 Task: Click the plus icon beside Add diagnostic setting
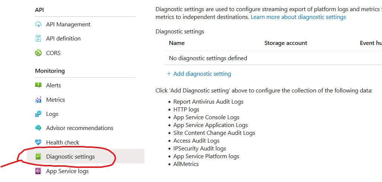point(168,74)
